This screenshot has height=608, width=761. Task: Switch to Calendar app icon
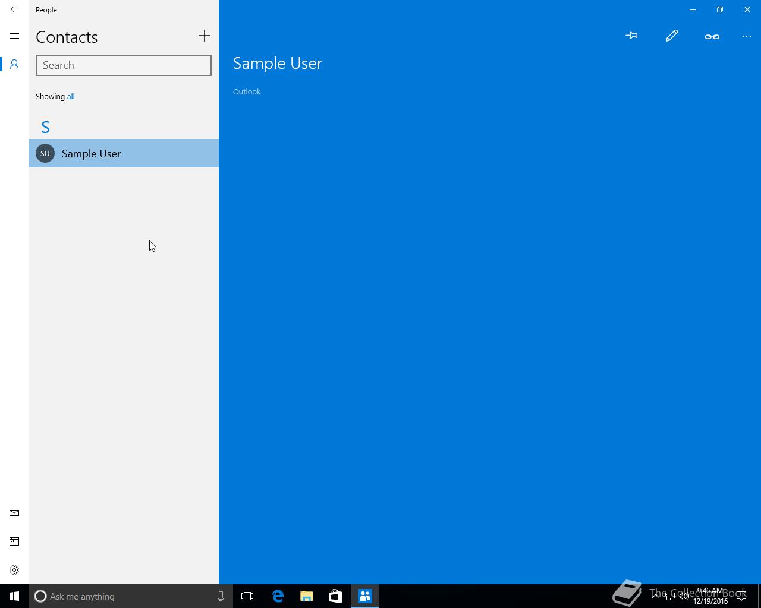click(x=14, y=541)
